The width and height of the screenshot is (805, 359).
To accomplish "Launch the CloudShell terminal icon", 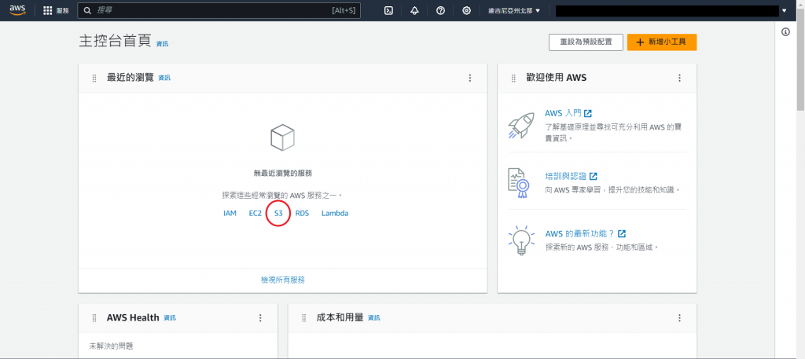I will (389, 10).
